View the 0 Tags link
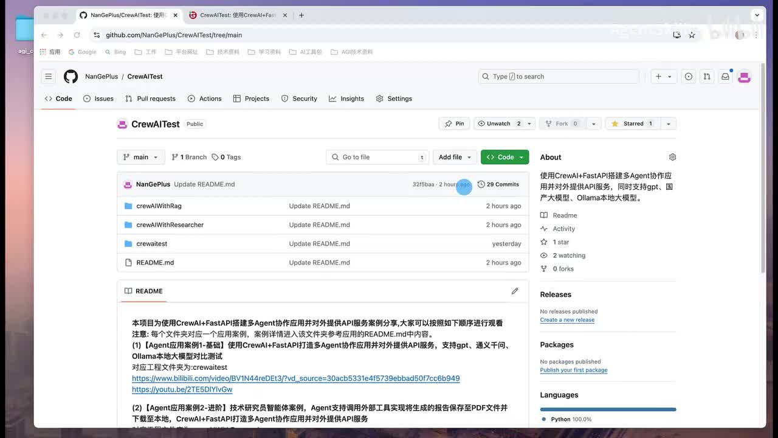The height and width of the screenshot is (438, 778). (226, 157)
